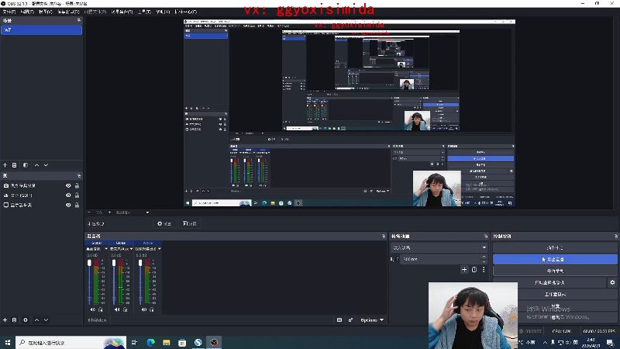Add a new scene with the plus icon

coord(5,165)
